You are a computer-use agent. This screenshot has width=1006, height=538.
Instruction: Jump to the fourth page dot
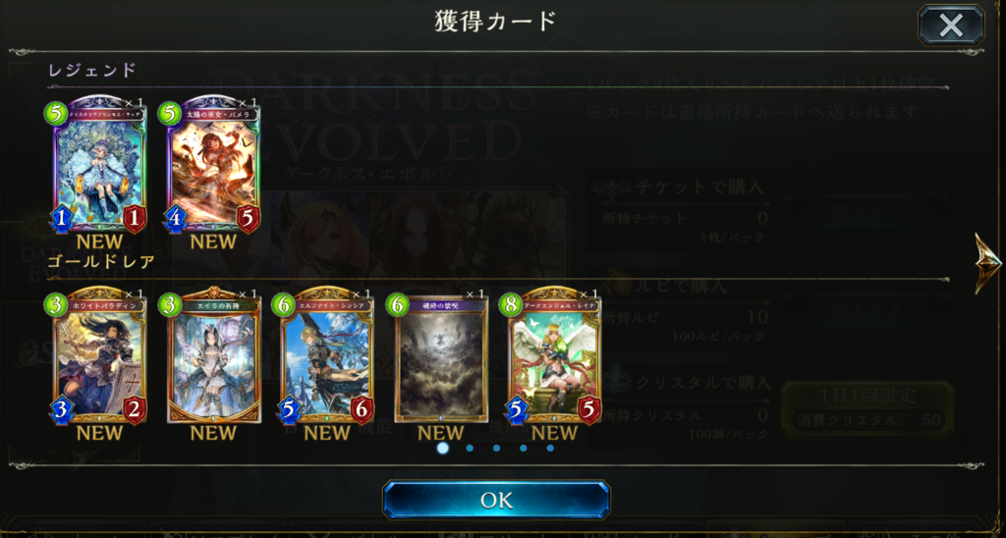[x=524, y=449]
